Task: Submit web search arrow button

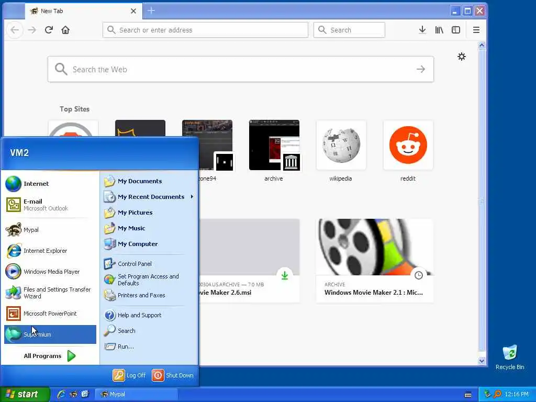Action: click(421, 70)
